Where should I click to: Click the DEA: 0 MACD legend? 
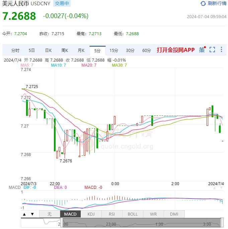tap(60, 187)
